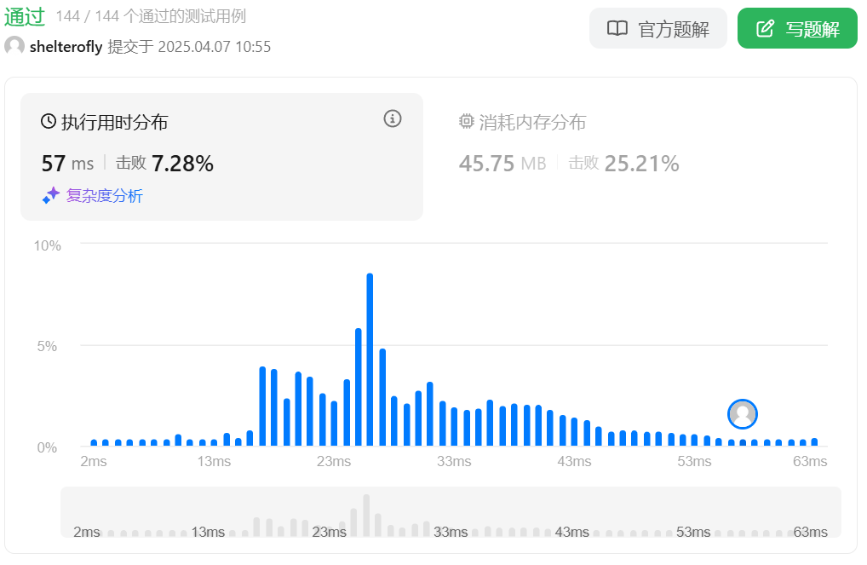Click the info icon in runtime card

(392, 118)
